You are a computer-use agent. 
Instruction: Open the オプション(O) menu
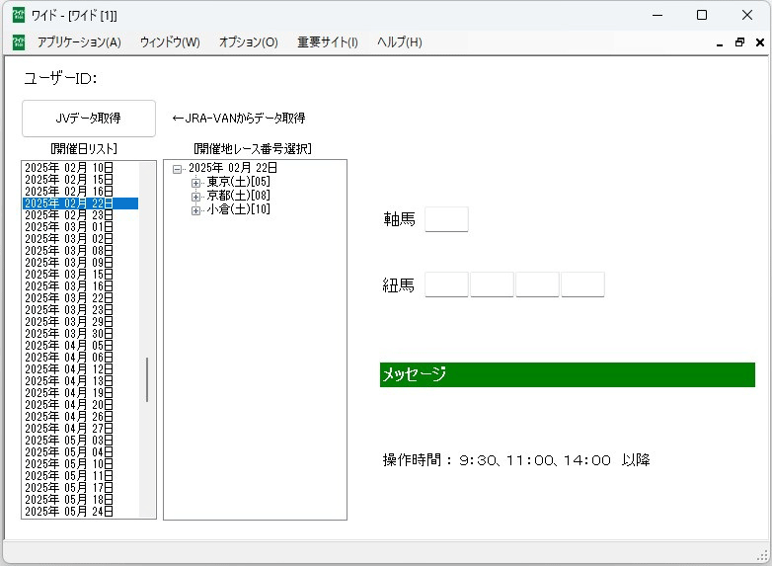pos(248,42)
